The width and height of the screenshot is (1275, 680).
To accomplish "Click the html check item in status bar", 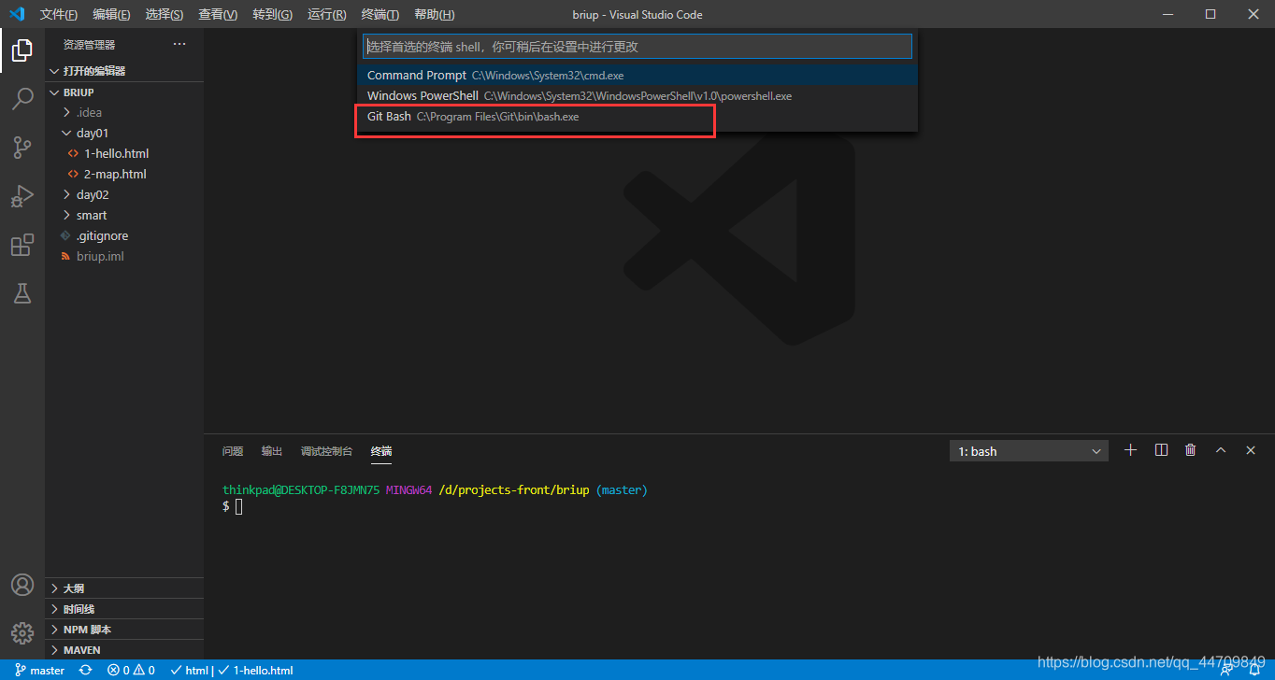I will click(x=189, y=671).
